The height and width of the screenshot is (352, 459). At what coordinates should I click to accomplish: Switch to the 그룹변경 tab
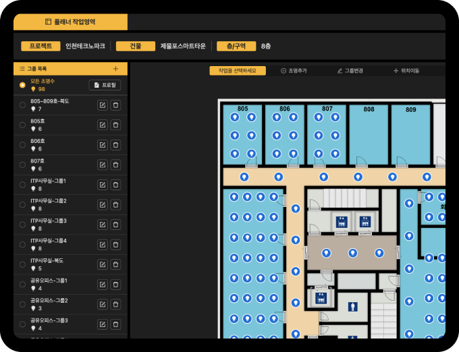[350, 71]
